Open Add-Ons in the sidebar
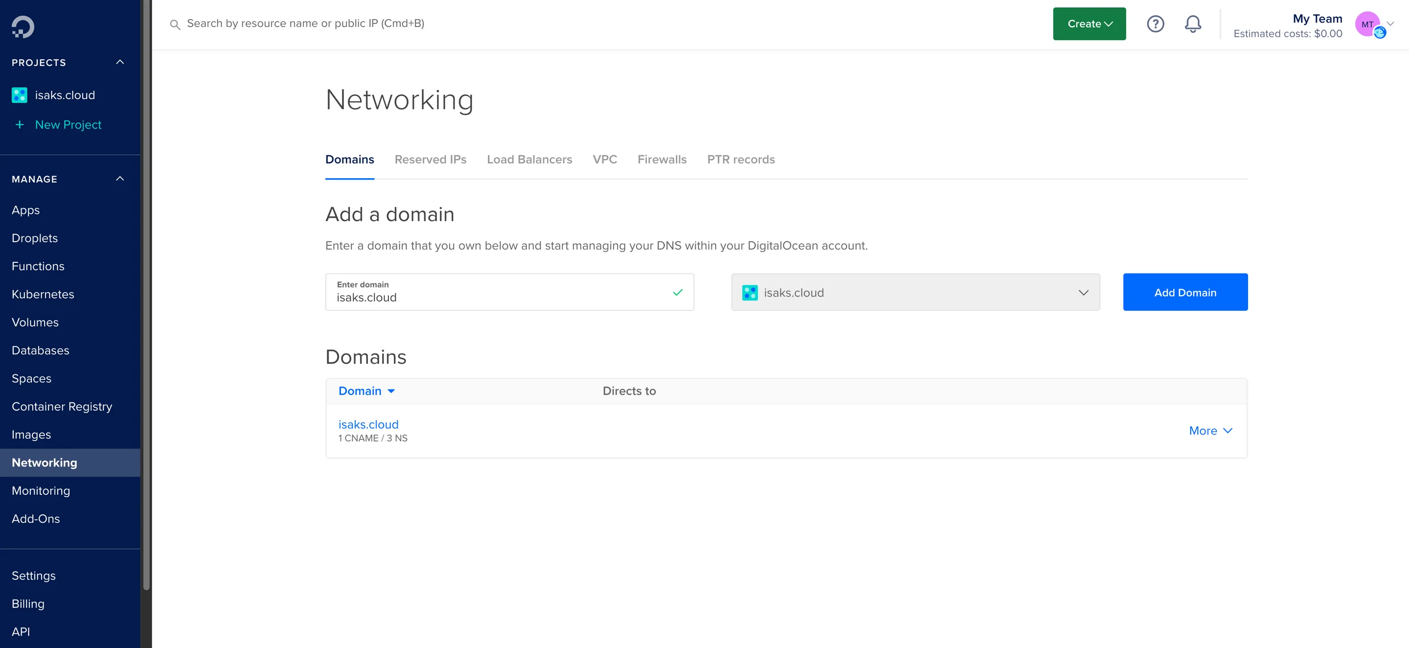 pyautogui.click(x=36, y=519)
